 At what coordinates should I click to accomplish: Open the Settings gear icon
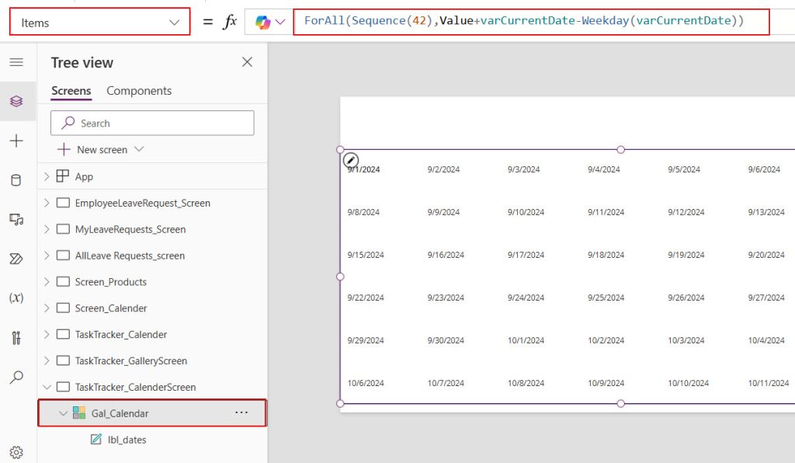pos(16,452)
